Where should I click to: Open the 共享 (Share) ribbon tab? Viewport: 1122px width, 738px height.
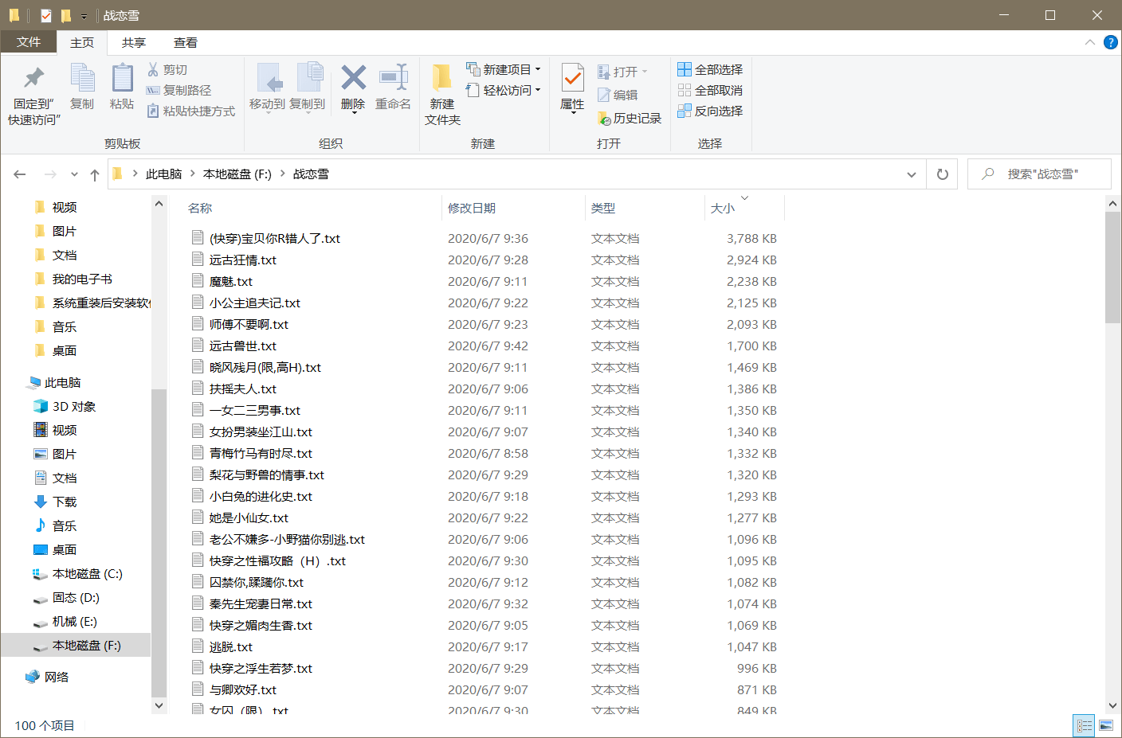tap(134, 43)
